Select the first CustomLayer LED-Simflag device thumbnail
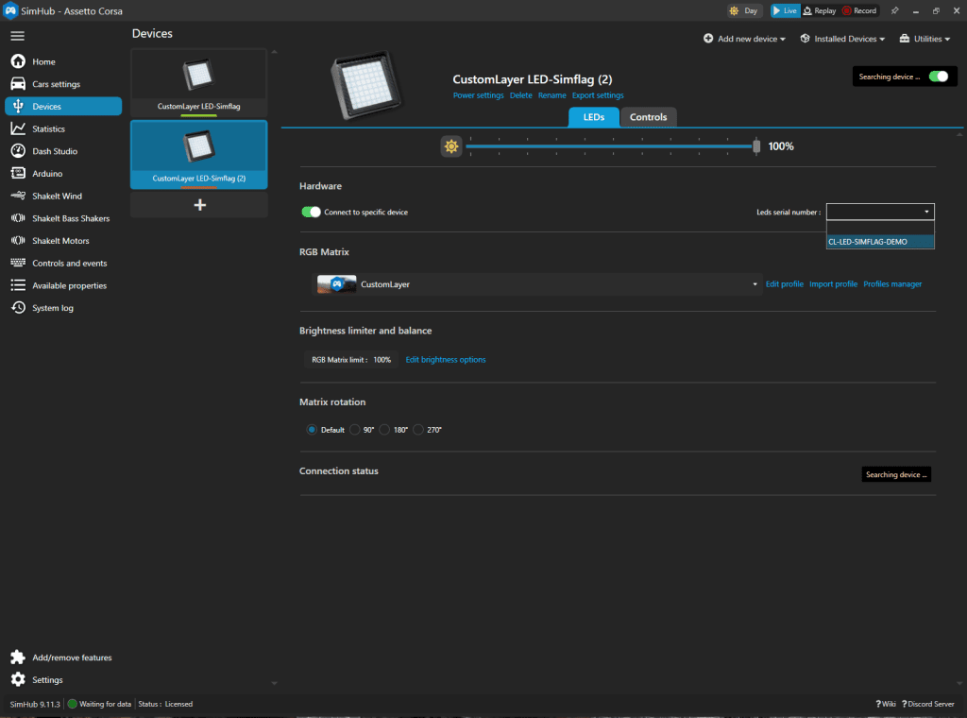This screenshot has width=967, height=718. click(x=199, y=83)
